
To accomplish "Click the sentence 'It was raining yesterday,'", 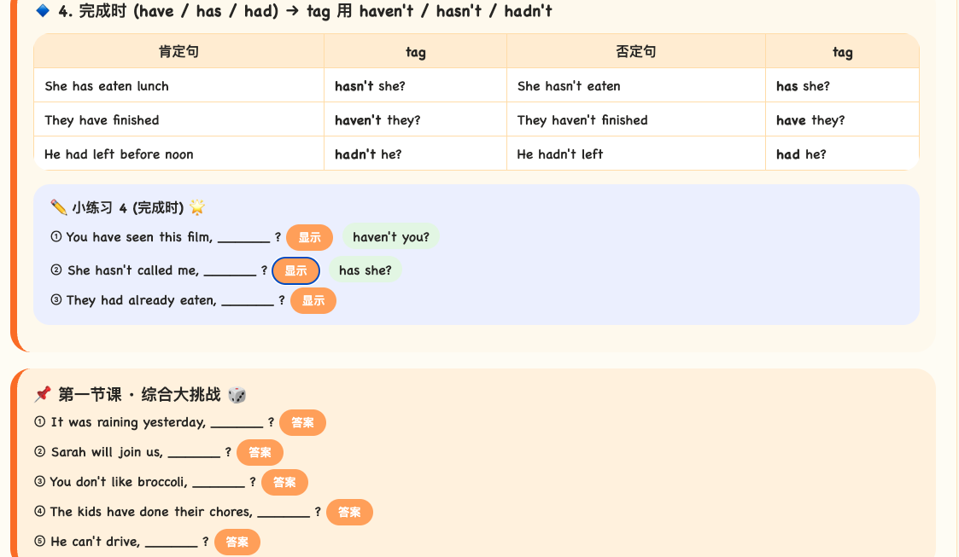I will pos(128,422).
